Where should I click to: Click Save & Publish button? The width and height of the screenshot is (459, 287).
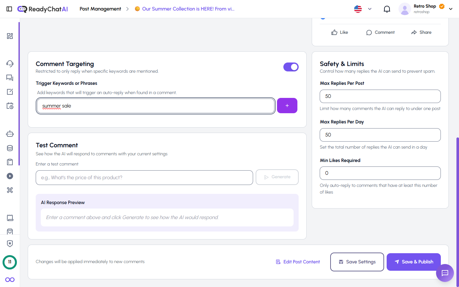(x=413, y=262)
